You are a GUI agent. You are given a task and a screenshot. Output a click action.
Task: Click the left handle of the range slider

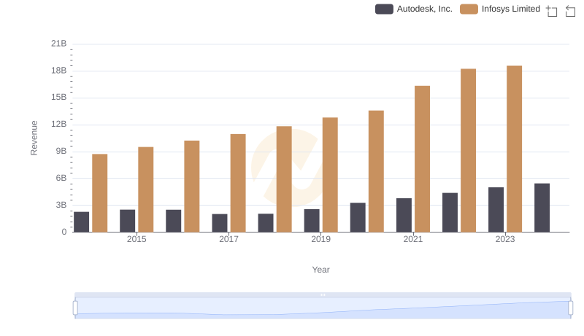(75, 308)
